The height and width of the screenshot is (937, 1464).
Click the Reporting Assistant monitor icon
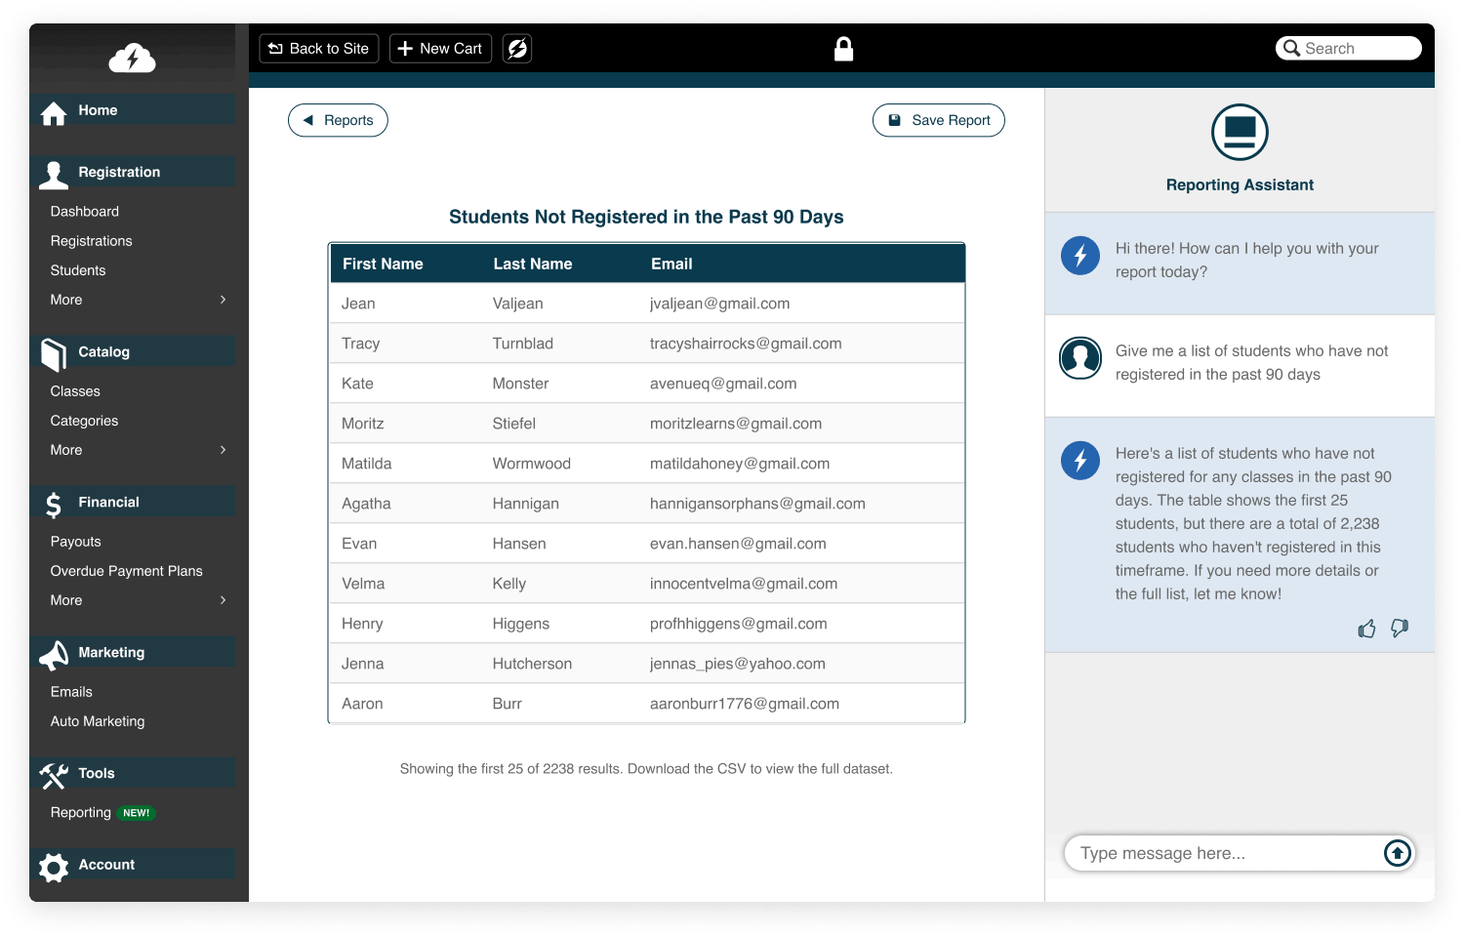(1240, 132)
